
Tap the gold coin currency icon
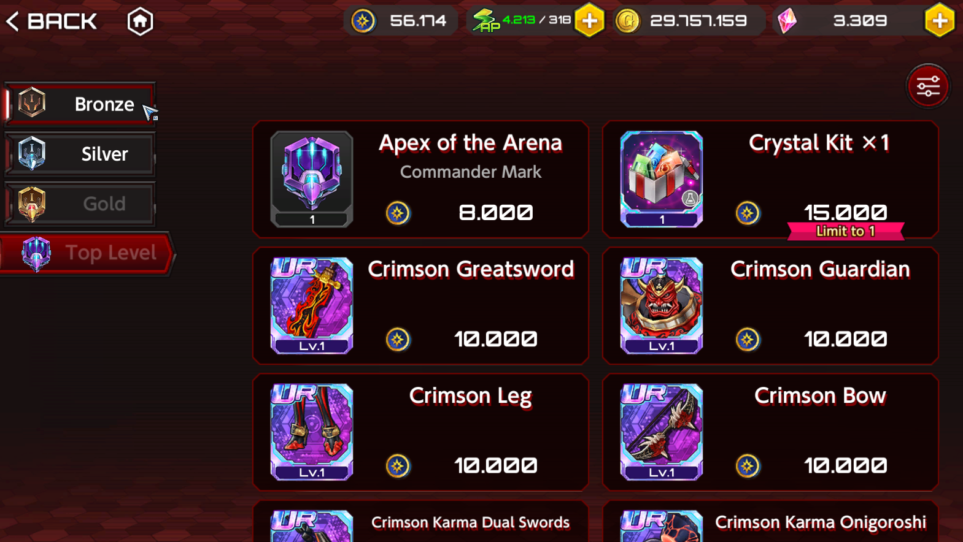tap(628, 21)
